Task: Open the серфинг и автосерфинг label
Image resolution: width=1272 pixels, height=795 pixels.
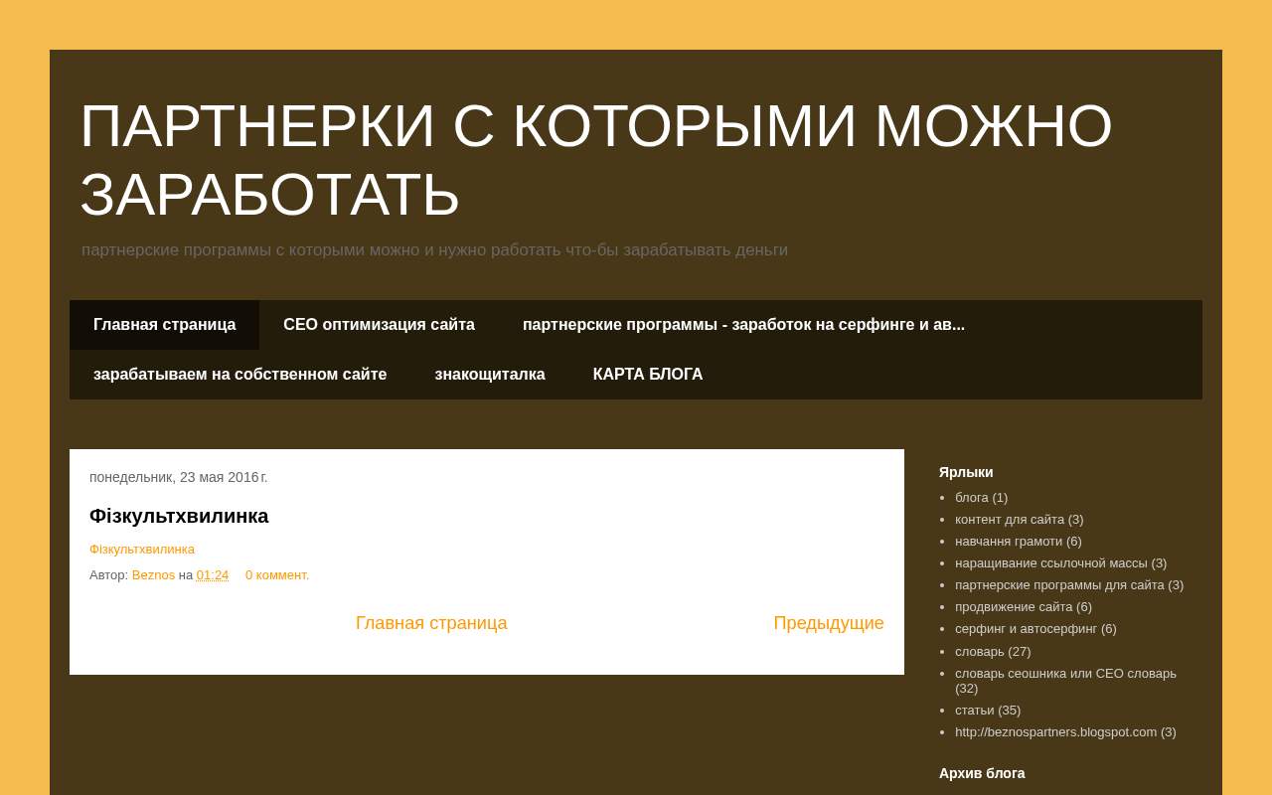Action: [x=1027, y=629]
